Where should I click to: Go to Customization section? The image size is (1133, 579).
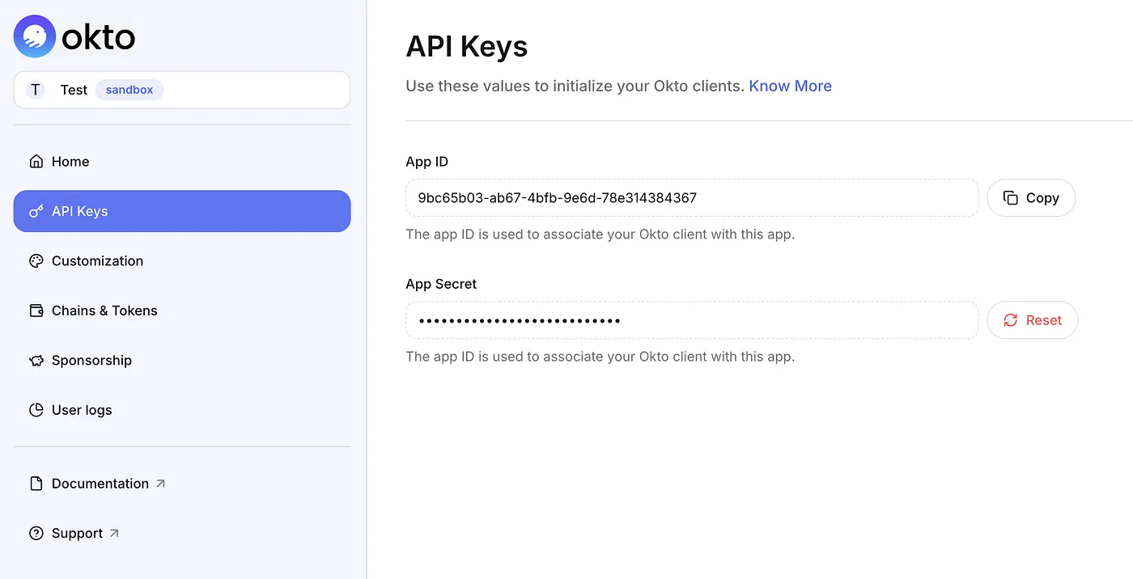pos(182,260)
